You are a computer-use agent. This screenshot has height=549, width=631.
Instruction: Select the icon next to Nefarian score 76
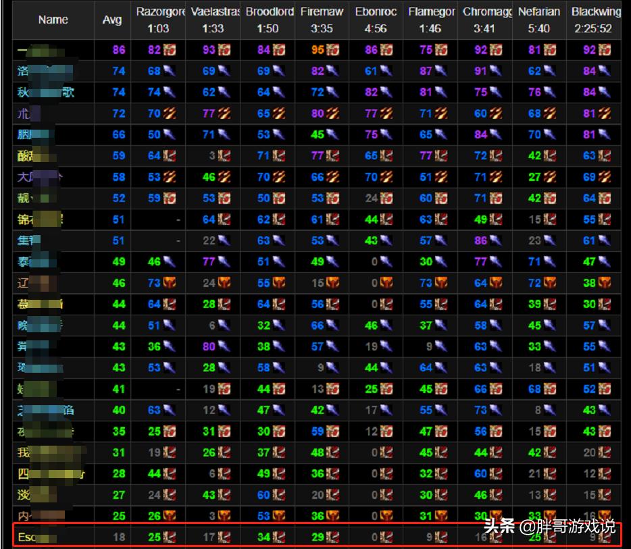551,93
